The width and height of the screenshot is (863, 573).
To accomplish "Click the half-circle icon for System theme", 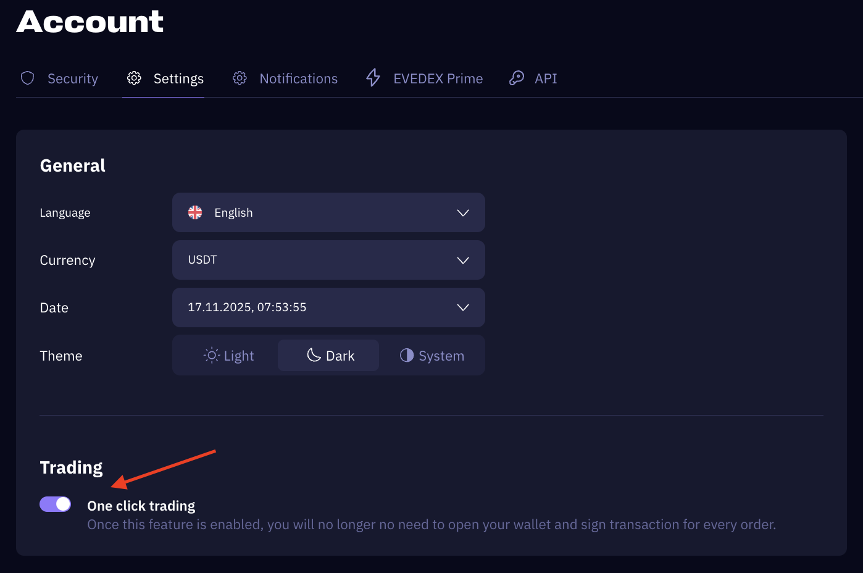I will 406,355.
